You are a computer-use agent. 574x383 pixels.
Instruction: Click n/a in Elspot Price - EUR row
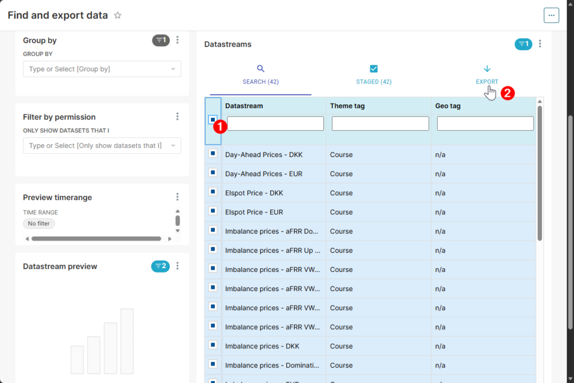440,213
